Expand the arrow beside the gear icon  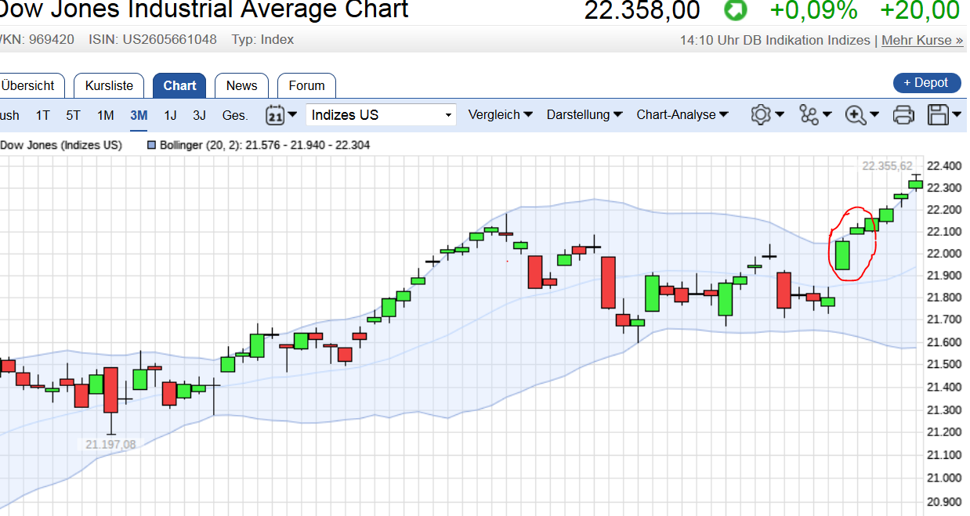(780, 115)
